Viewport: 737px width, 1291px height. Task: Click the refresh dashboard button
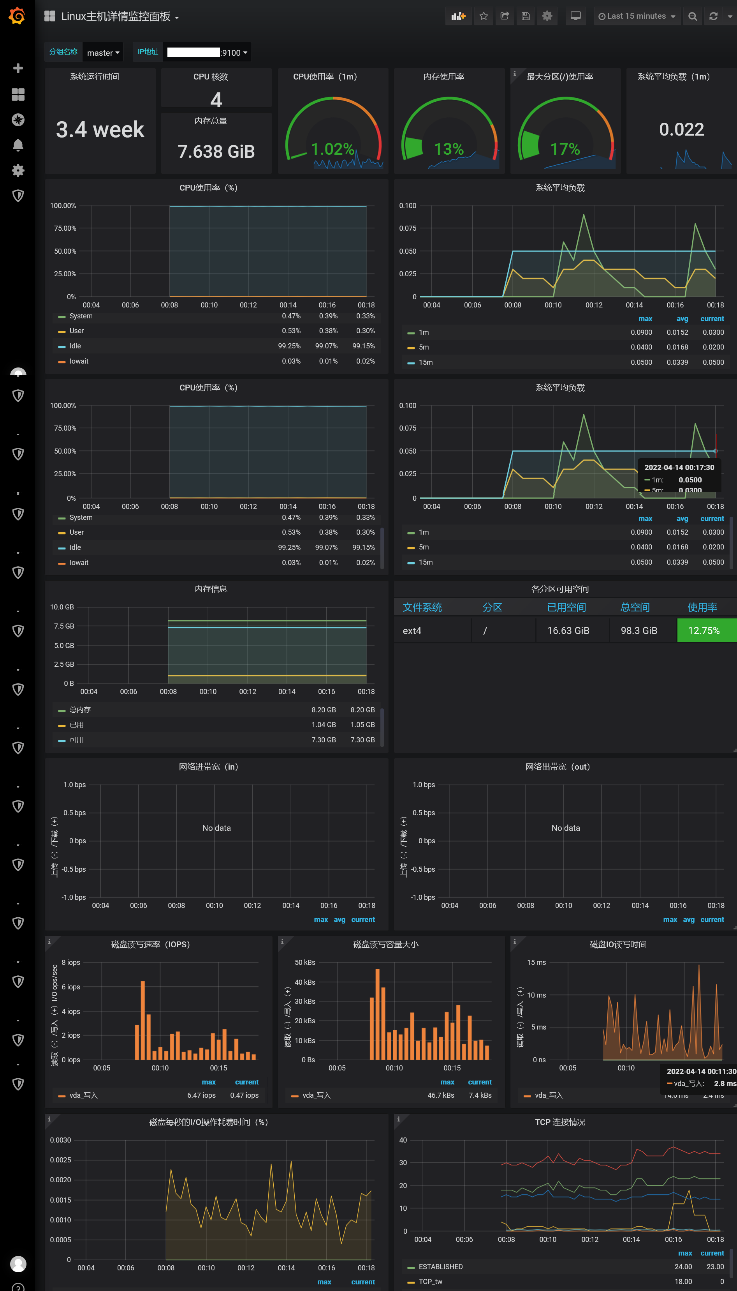tap(714, 16)
